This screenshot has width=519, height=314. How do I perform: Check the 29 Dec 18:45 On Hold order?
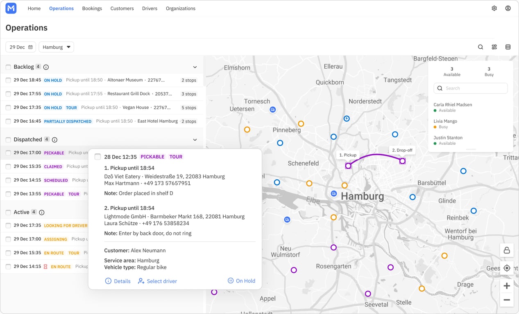coord(8,80)
